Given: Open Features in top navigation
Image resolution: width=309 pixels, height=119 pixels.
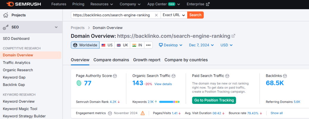Looking at the screenshot, I should click(x=59, y=4).
